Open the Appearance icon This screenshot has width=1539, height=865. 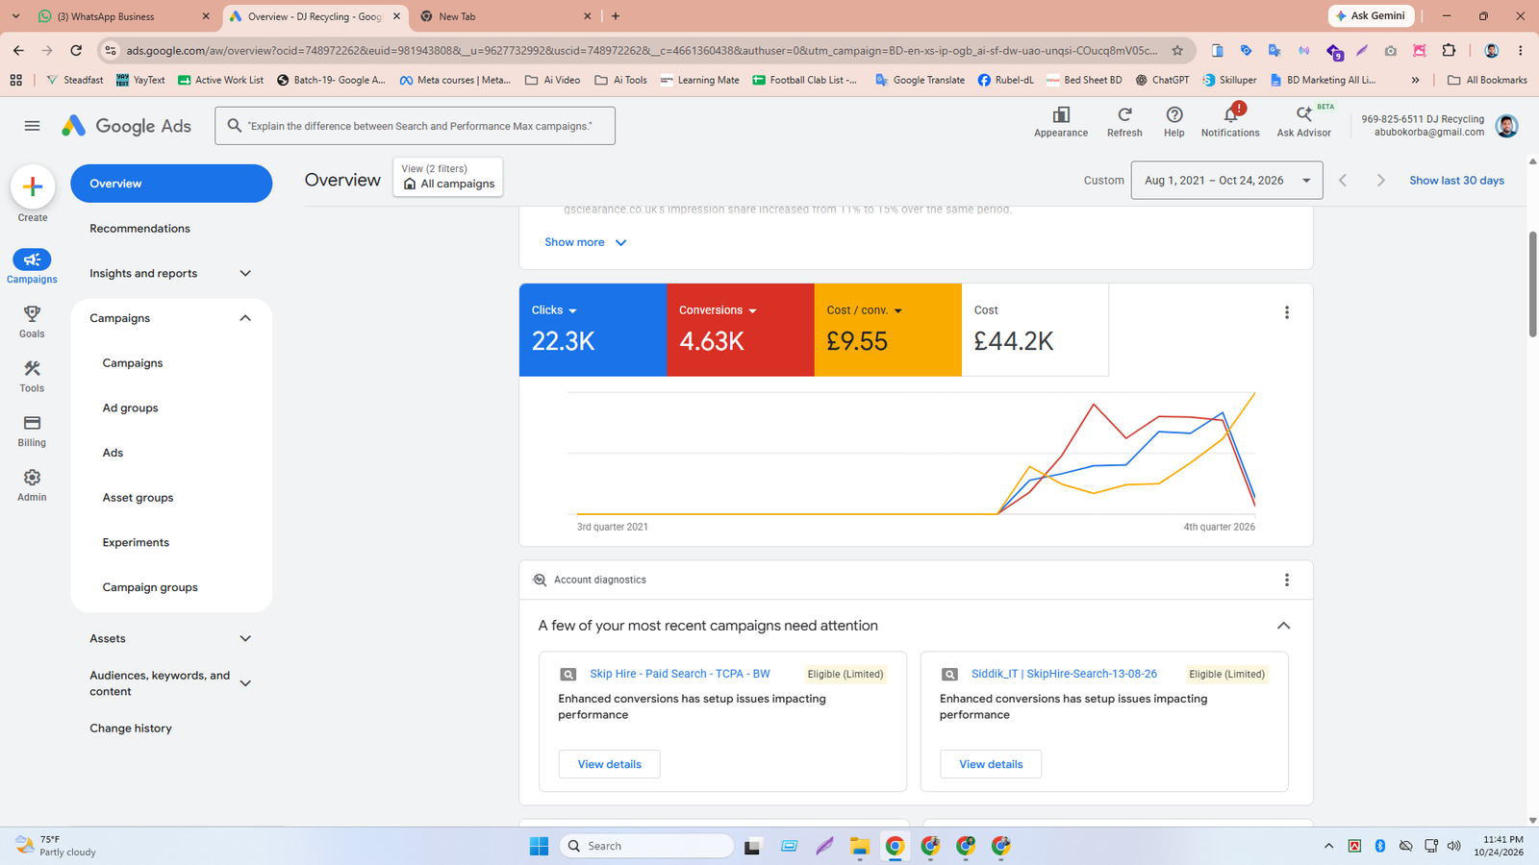pyautogui.click(x=1061, y=115)
